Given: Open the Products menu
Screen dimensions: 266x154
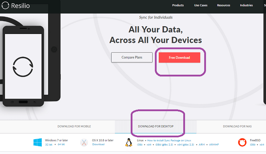Looking at the screenshot, I should pyautogui.click(x=178, y=5).
